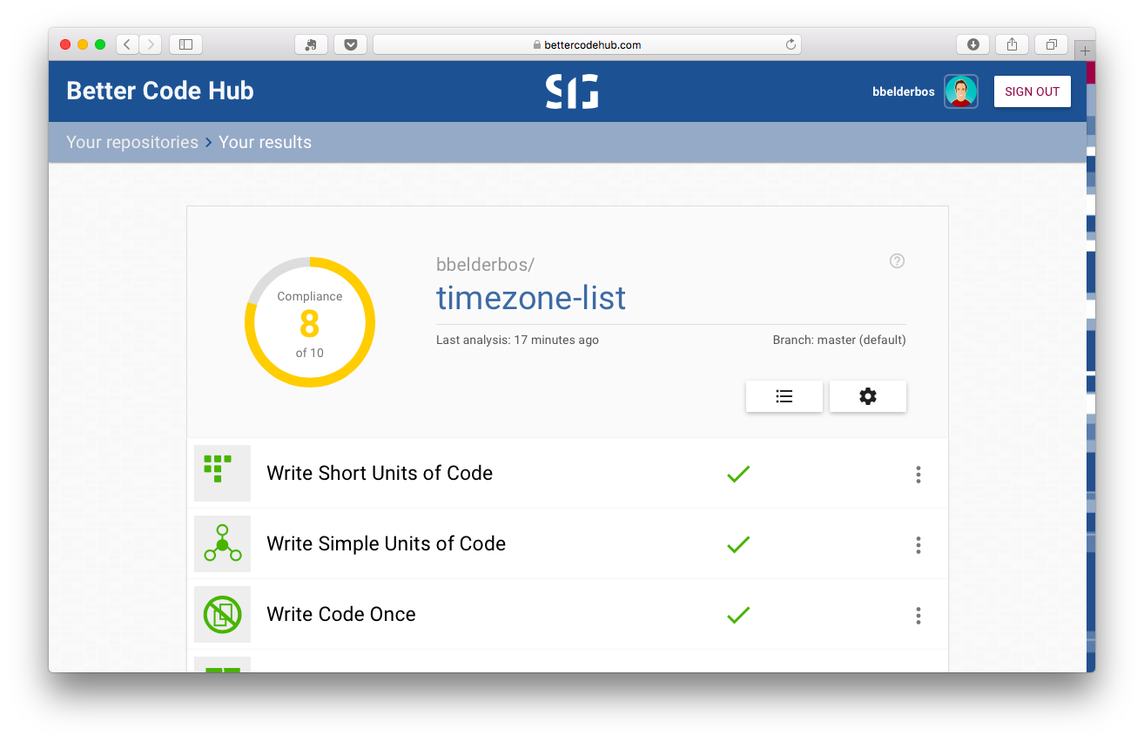The height and width of the screenshot is (742, 1144).
Task: Open more options for Write Code Once
Action: click(x=918, y=616)
